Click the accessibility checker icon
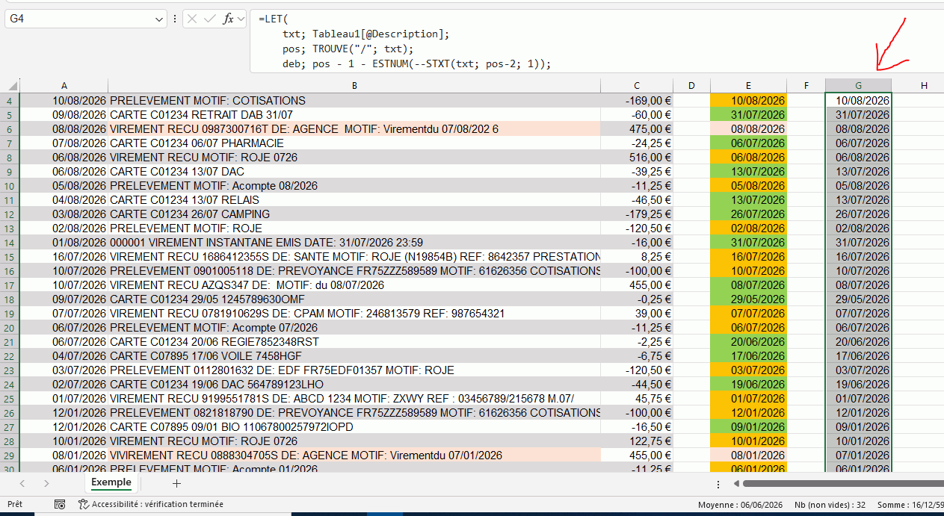944x516 pixels. point(84,505)
